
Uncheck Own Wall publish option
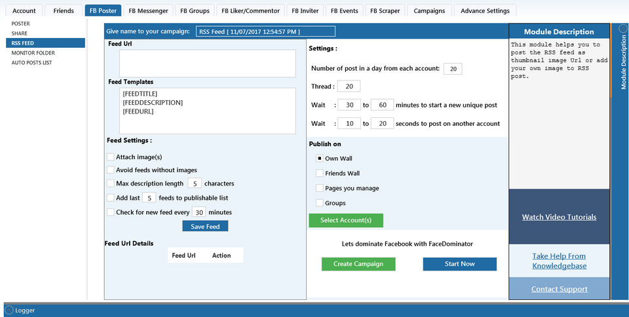319,158
